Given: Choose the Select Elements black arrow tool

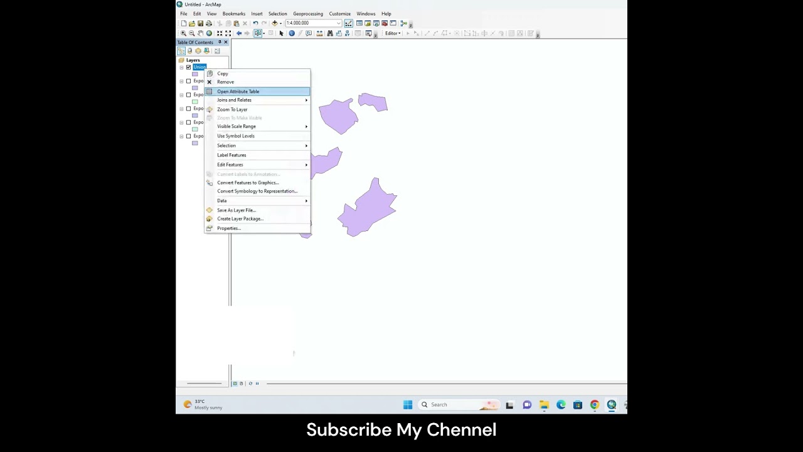Looking at the screenshot, I should [281, 33].
